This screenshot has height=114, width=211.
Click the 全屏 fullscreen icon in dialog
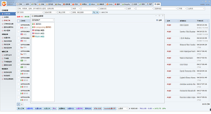click(157, 20)
